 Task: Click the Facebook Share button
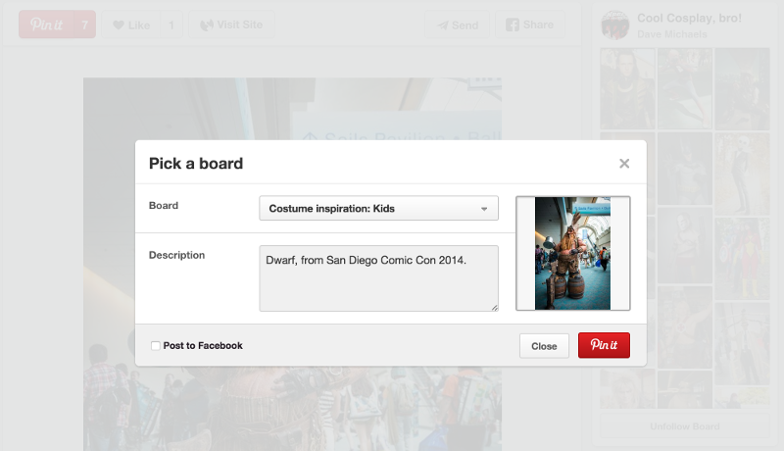pyautogui.click(x=530, y=25)
